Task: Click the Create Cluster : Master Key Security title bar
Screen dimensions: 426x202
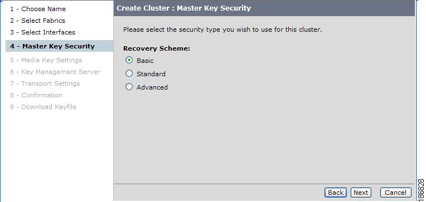Action: pyautogui.click(x=264, y=8)
